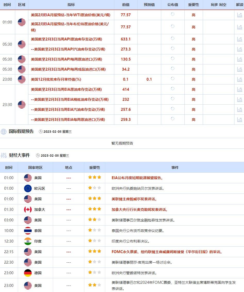Click the star rating for 印度央行公布利率决议

[x=94, y=241]
